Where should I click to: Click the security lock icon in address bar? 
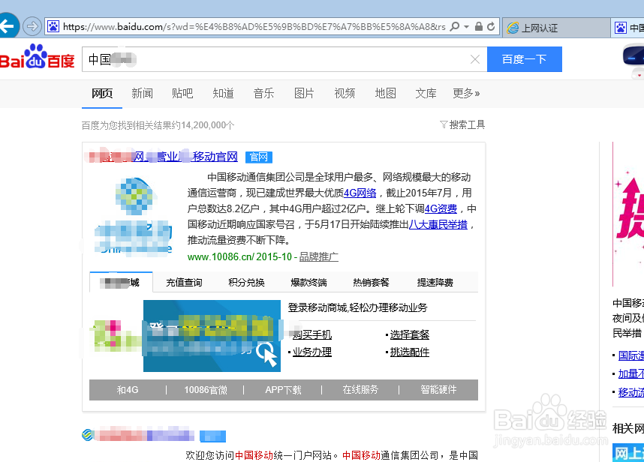[478, 27]
